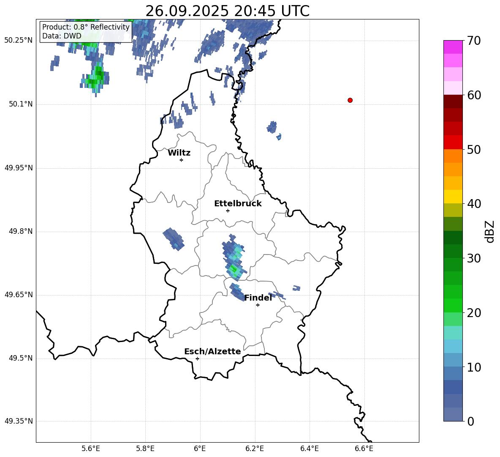Click the 49.65°N latitude label
Viewport: 500px width, 457px height.
19,295
